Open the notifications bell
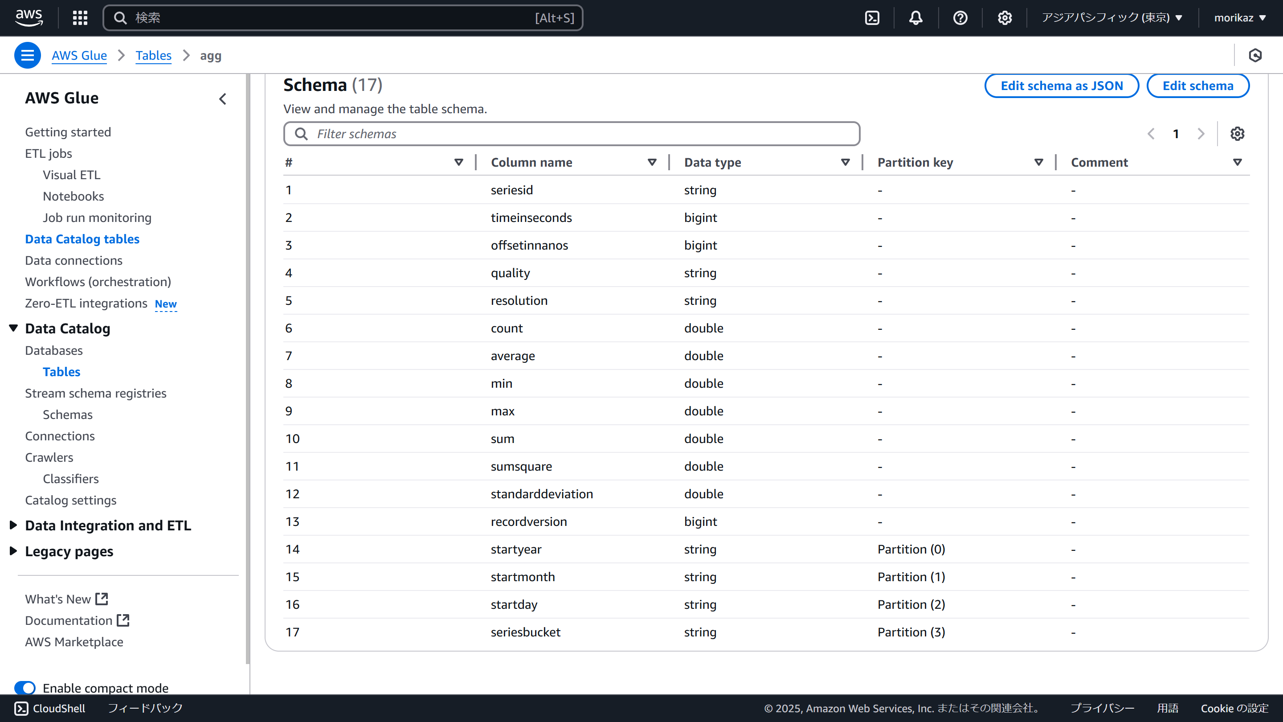The image size is (1283, 722). [x=915, y=18]
